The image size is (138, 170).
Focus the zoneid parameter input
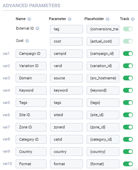[x=66, y=127]
